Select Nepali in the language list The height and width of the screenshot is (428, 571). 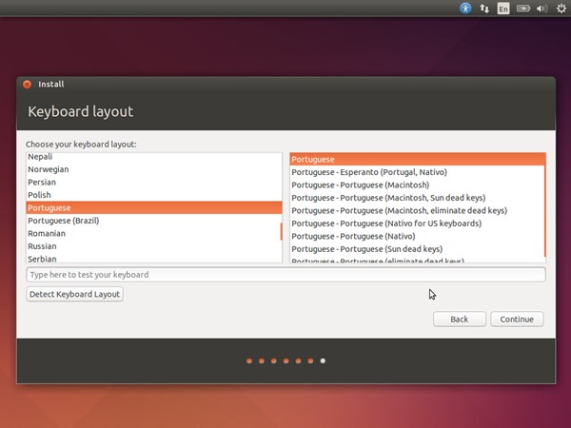[154, 157]
